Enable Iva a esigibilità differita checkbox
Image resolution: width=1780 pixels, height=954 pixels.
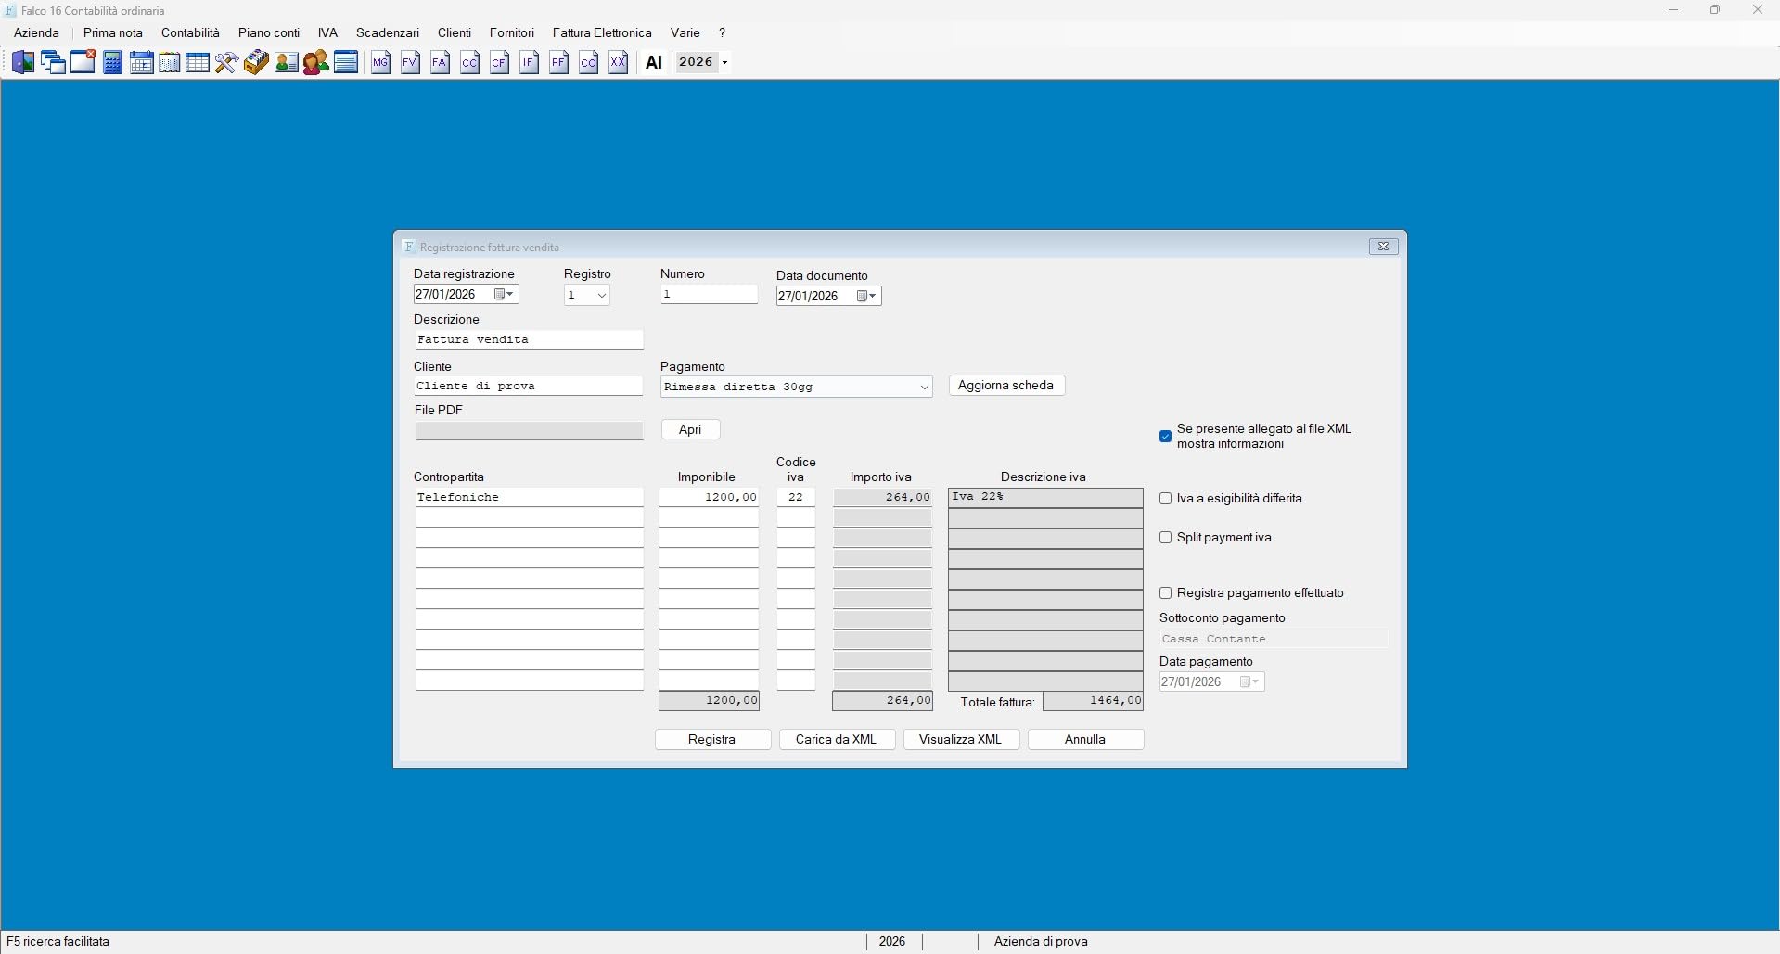click(x=1166, y=499)
